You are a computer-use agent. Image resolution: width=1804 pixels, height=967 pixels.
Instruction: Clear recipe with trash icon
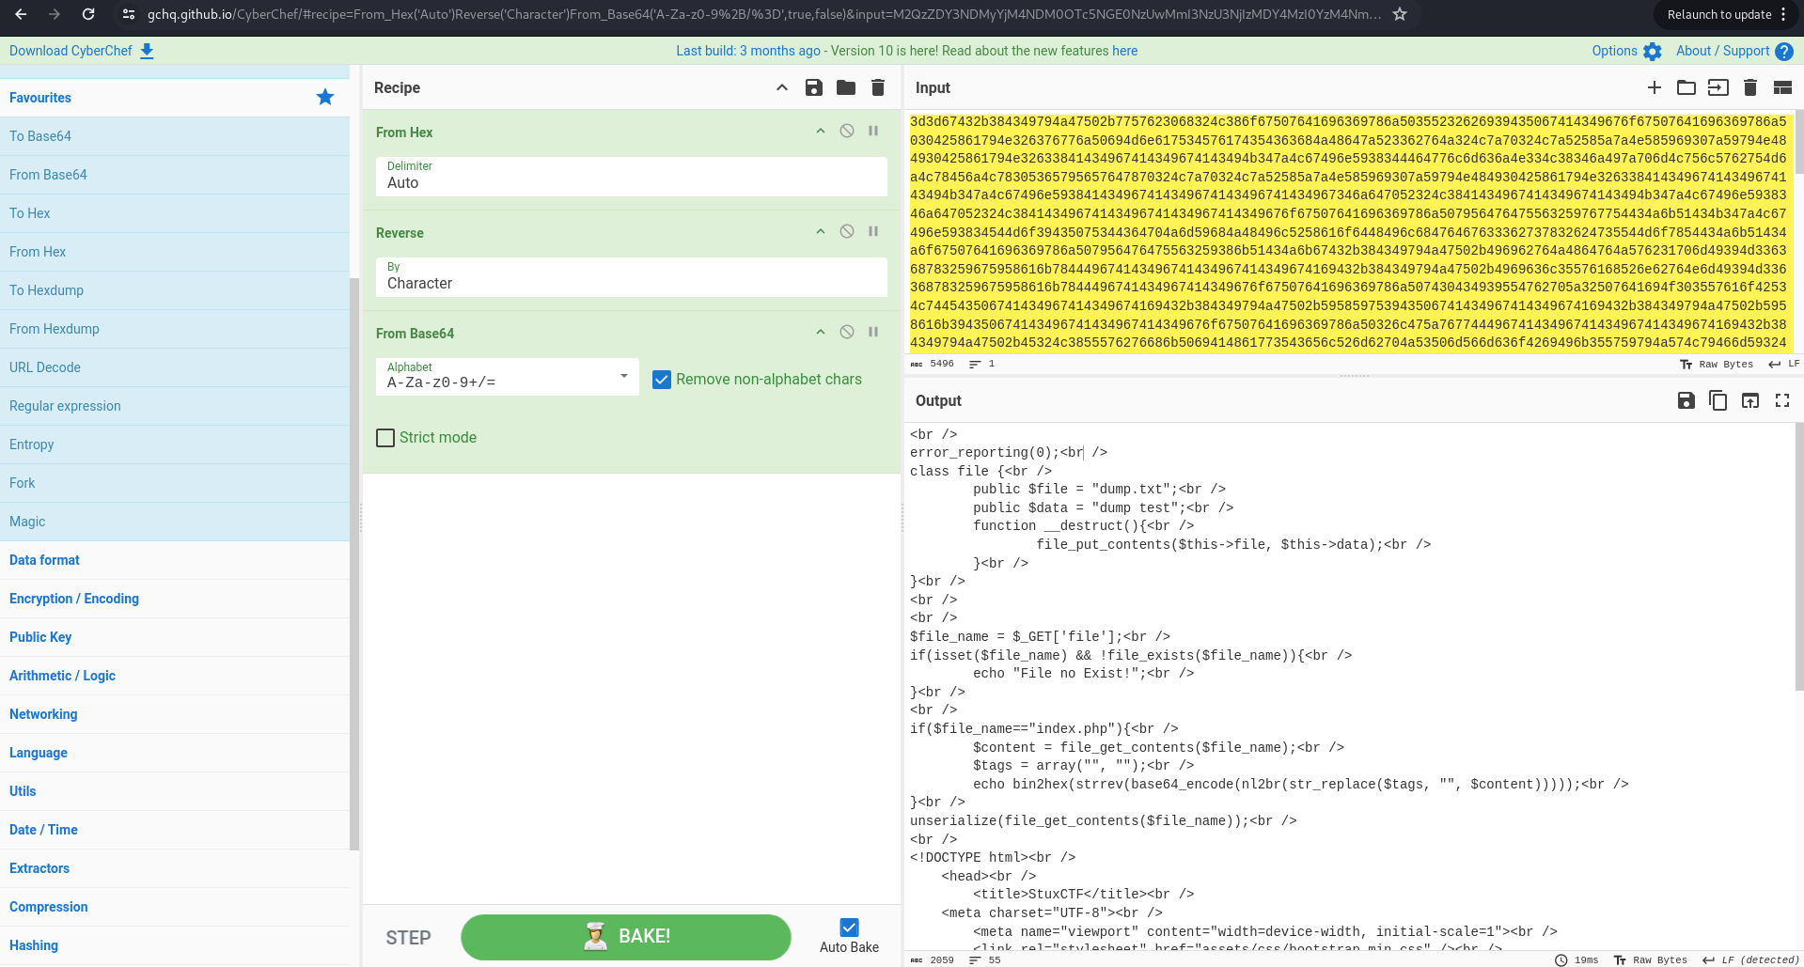[878, 87]
